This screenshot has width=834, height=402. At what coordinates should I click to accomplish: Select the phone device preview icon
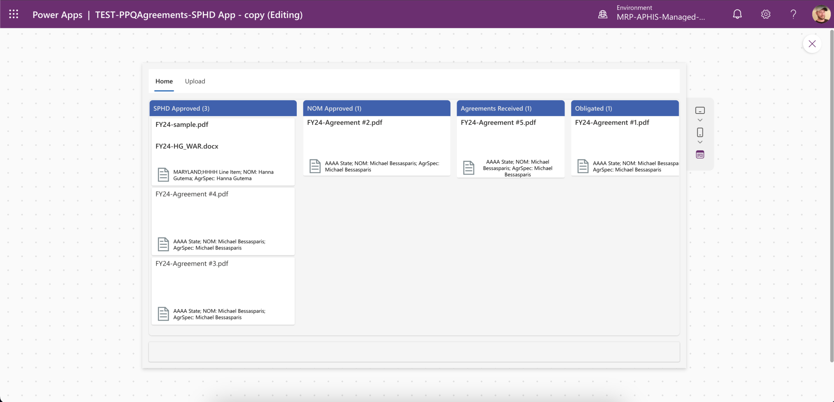point(700,132)
